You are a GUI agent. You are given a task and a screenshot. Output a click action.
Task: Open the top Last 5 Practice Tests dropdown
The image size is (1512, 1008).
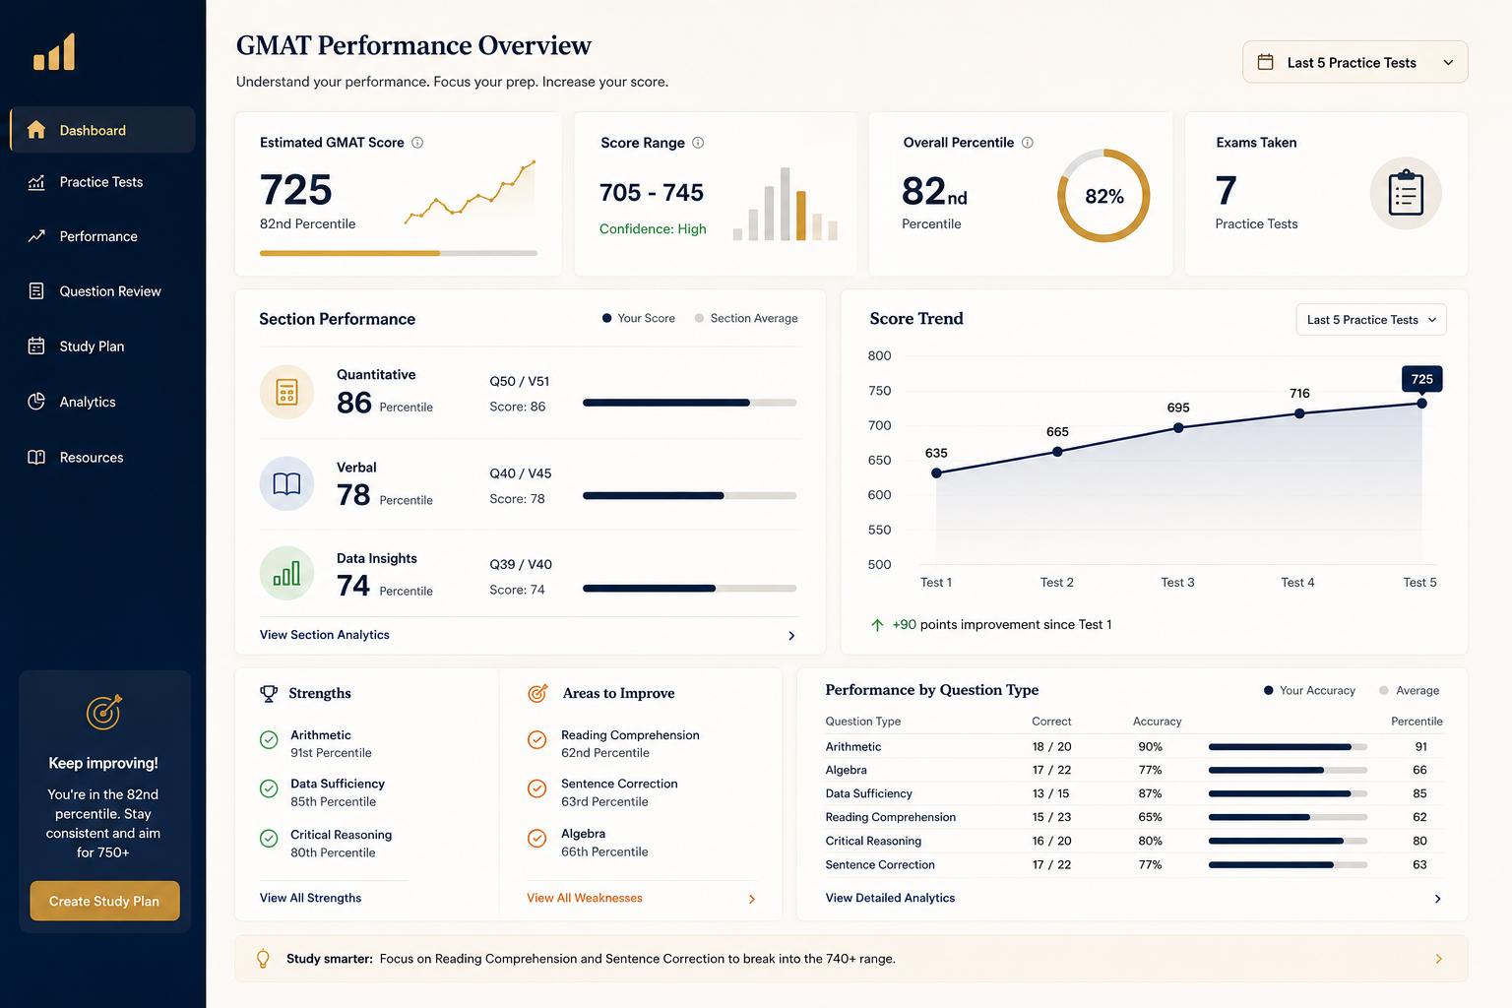pos(1355,62)
